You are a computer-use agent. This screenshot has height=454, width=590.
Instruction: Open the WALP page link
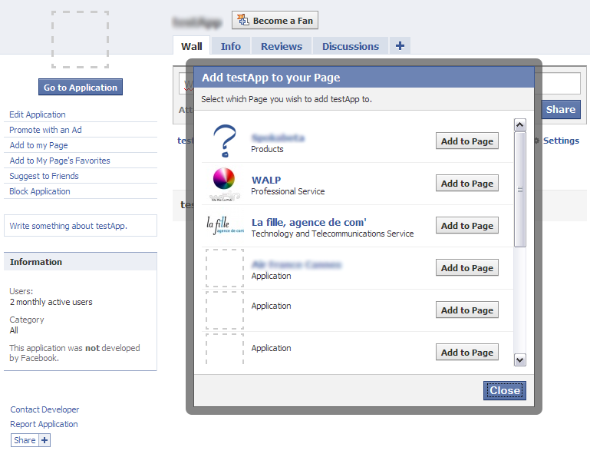coord(266,180)
